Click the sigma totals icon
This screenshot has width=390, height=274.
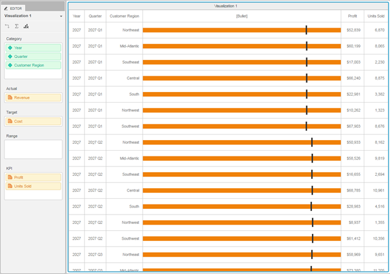click(x=17, y=26)
